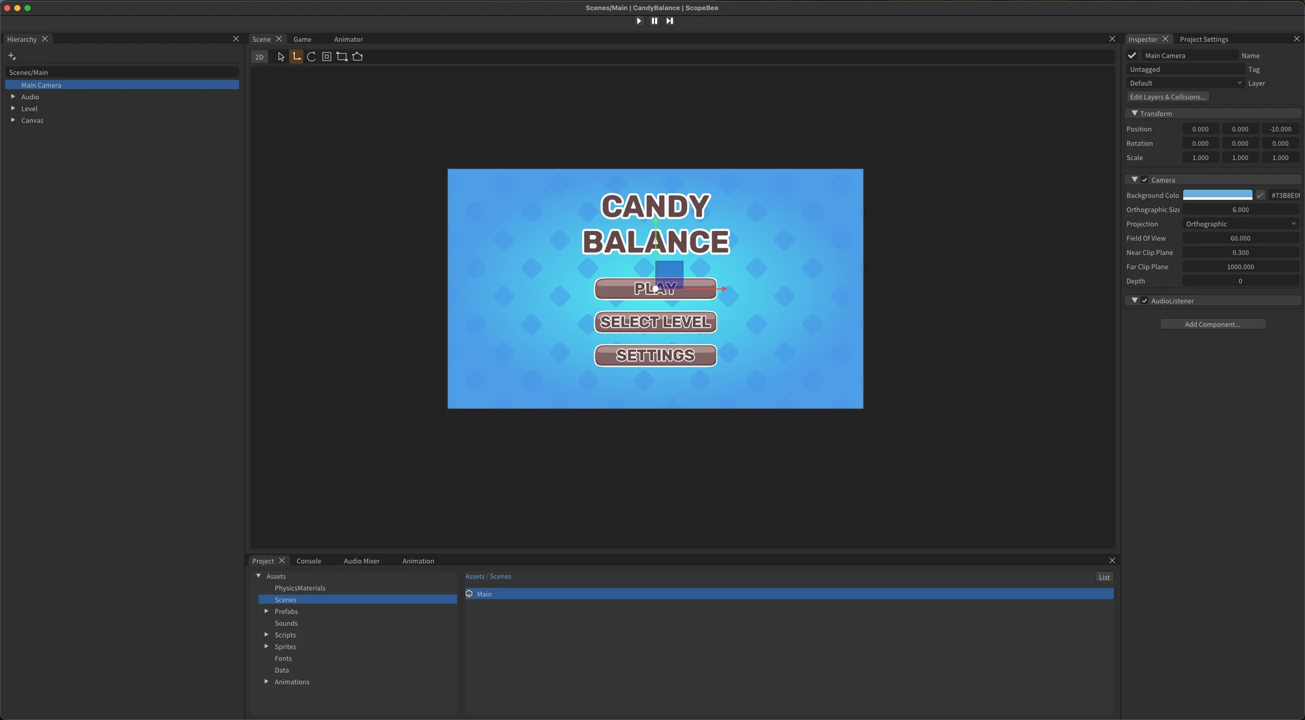Add a new object in the Hierarchy

(x=12, y=56)
